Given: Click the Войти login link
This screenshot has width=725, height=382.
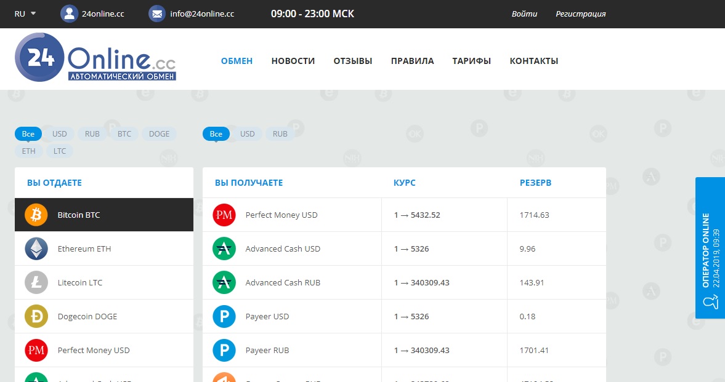Looking at the screenshot, I should 524,14.
